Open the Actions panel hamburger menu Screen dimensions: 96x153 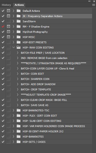94,5
